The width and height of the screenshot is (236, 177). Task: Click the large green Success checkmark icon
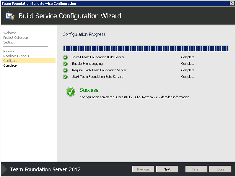[70, 92]
